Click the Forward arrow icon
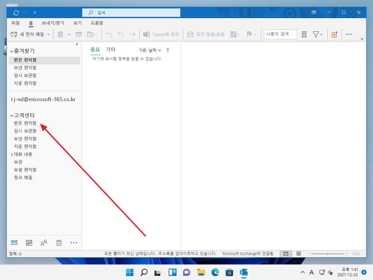Screen dimensions: 373x280 [x=132, y=35]
